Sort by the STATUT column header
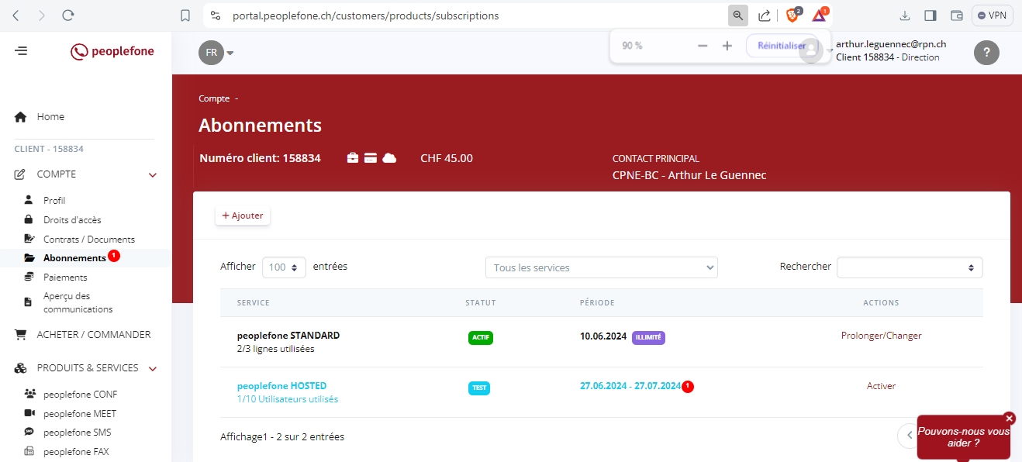 [481, 303]
